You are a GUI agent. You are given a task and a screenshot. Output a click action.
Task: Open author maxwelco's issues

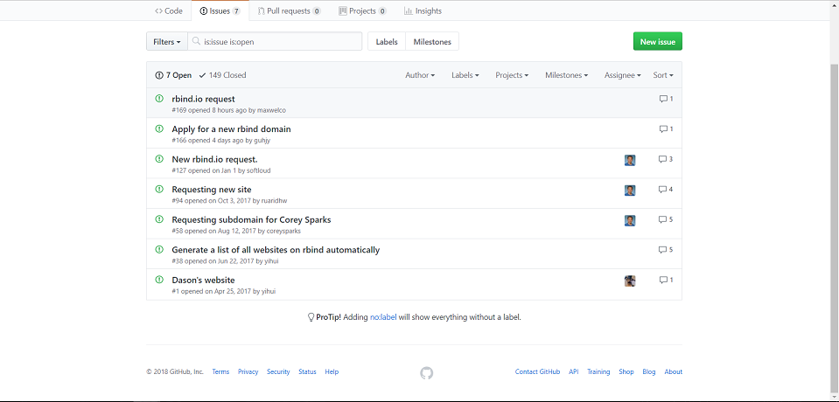[272, 110]
